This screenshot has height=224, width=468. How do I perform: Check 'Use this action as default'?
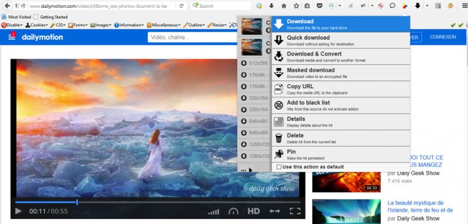[278, 167]
